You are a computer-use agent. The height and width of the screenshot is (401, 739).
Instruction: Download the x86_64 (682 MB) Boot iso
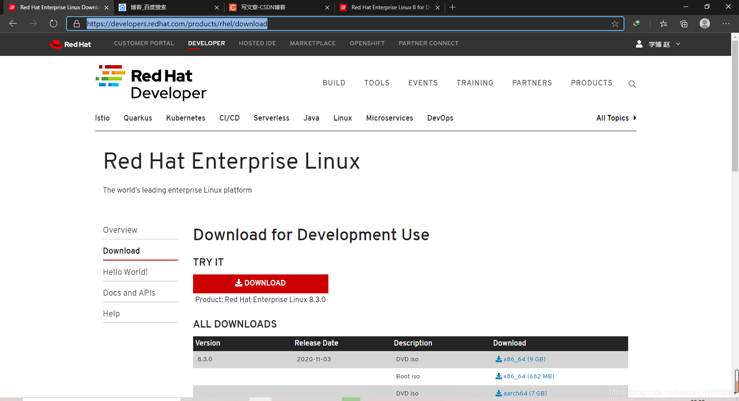pyautogui.click(x=525, y=376)
